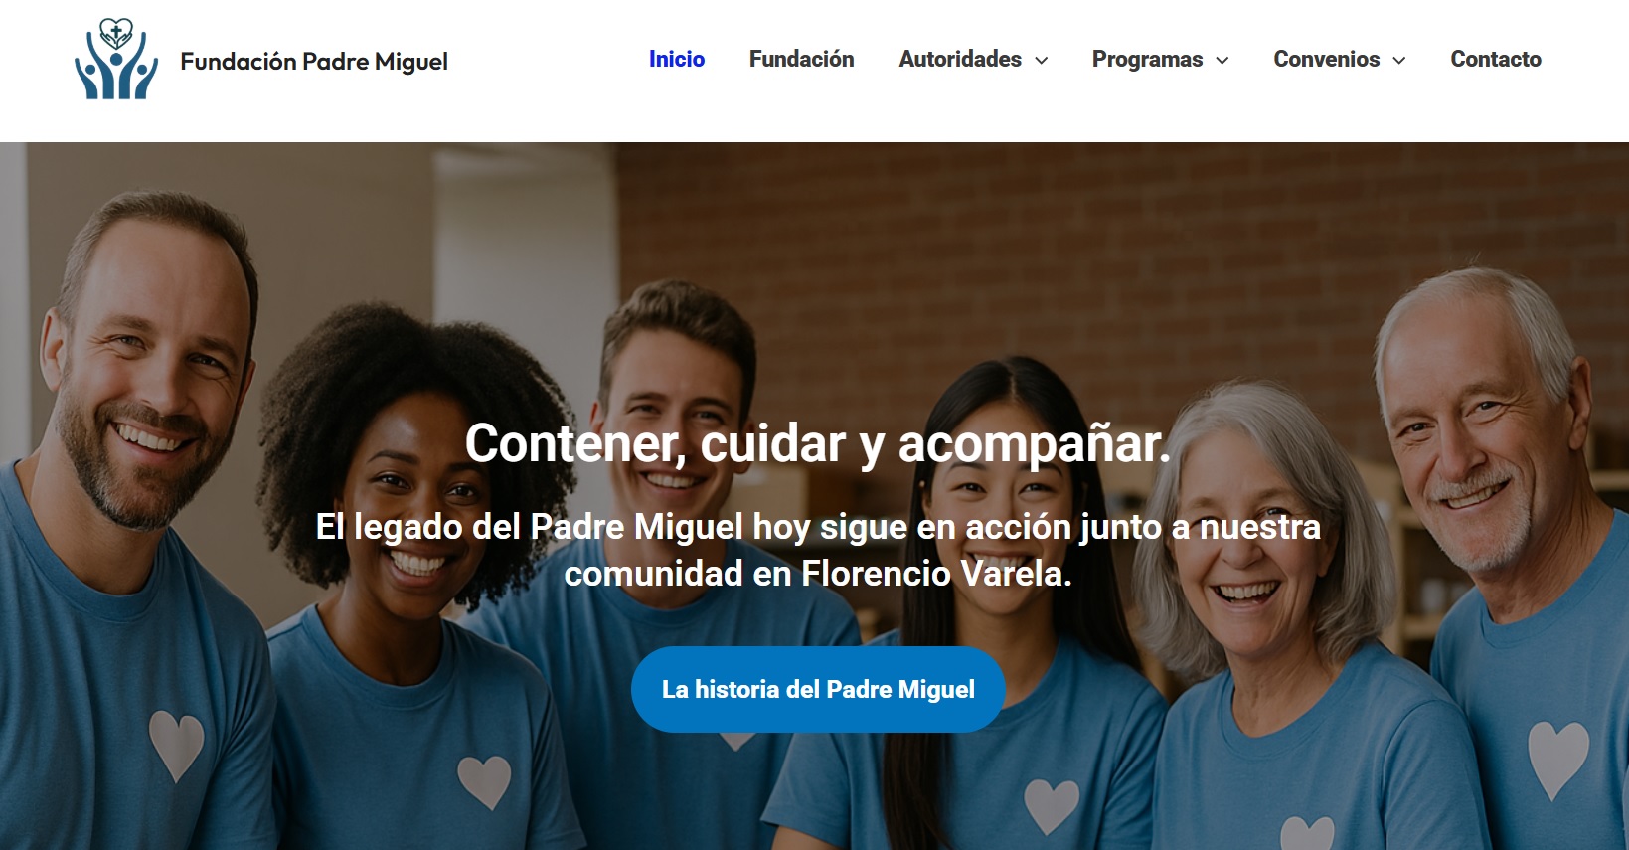Go to the Inicio menu item
1629x850 pixels.
pos(677,60)
